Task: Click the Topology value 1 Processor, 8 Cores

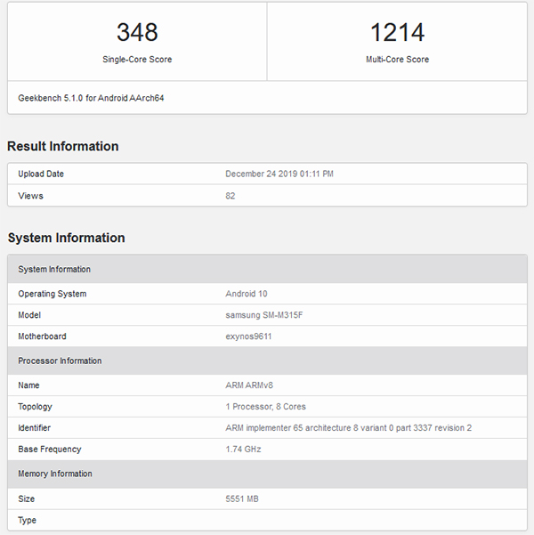Action: (267, 407)
